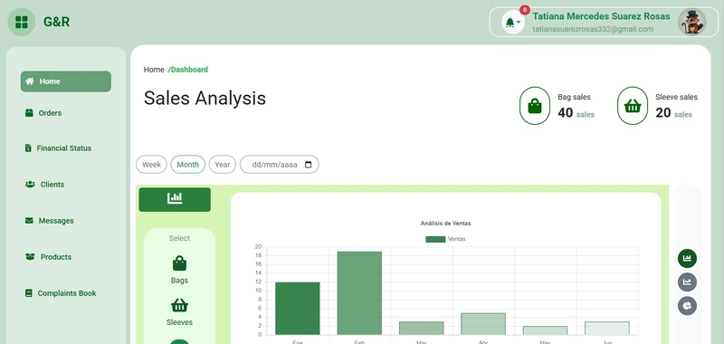Select the bar chart view icon
The image size is (724, 344).
pos(687,258)
